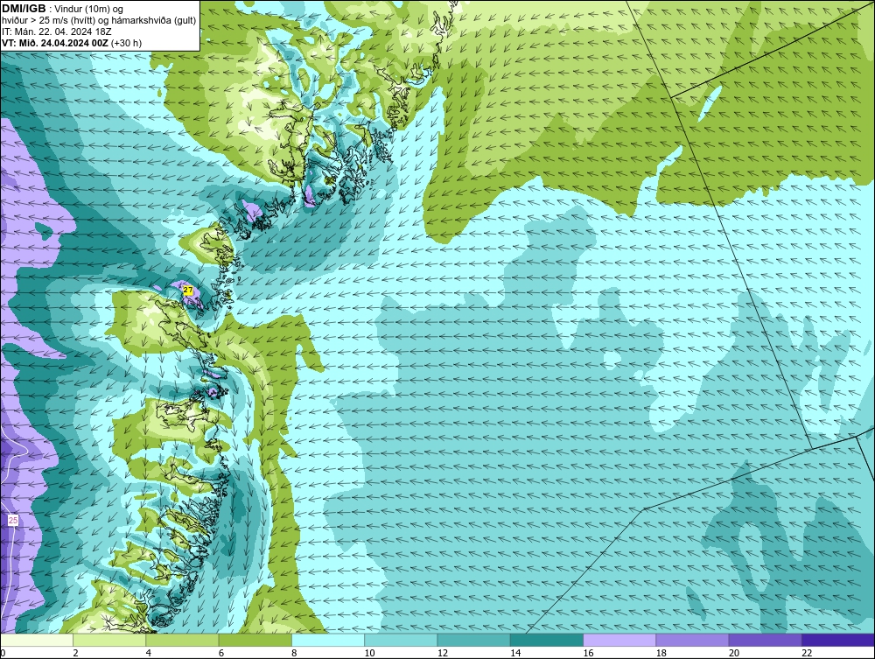Select the 12–14 m/s teal legend swatch

point(473,640)
